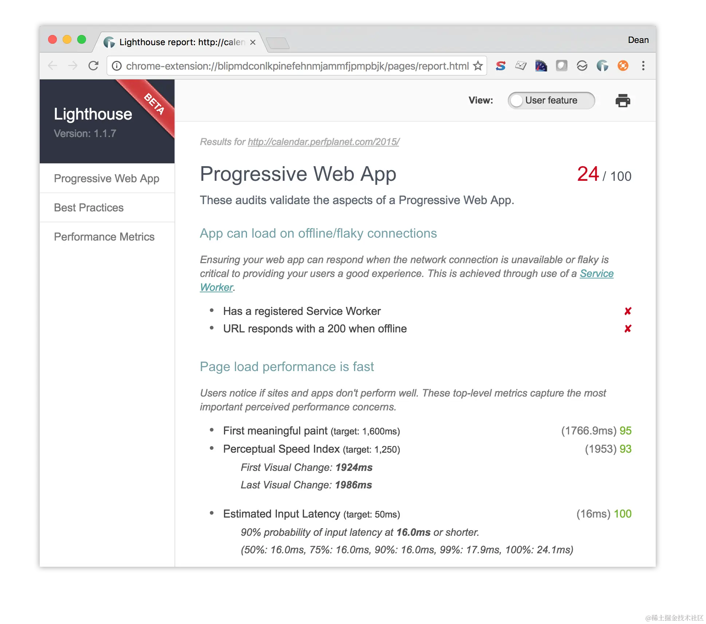Click the Dean profile button
The image size is (706, 624).
coord(638,40)
